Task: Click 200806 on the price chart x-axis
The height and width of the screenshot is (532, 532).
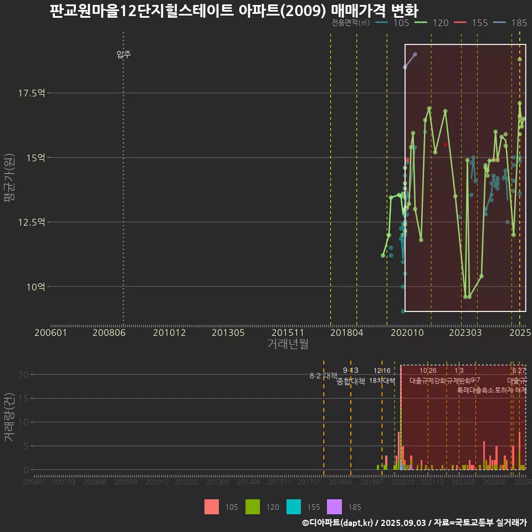Action: tap(109, 332)
